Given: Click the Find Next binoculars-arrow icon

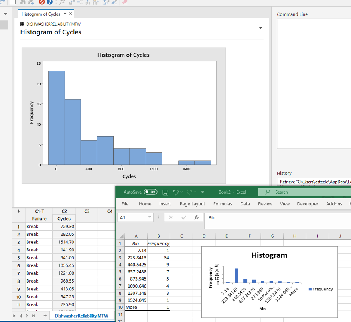Looking at the screenshot, I should click(30, 3).
